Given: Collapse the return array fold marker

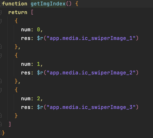Looking at the screenshot, I should pos(1,12).
